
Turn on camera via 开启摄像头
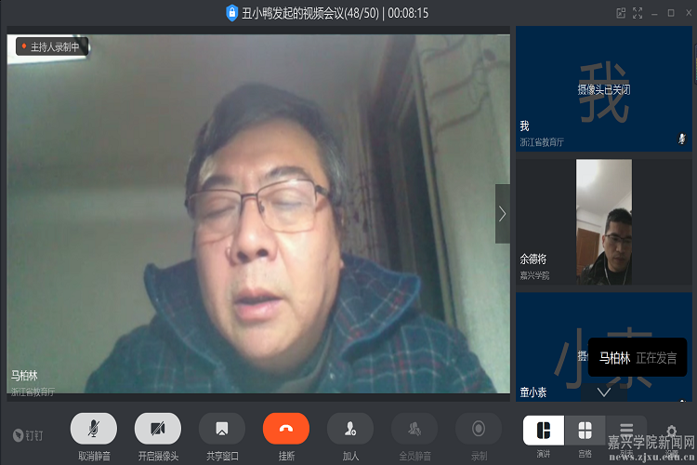tap(158, 428)
